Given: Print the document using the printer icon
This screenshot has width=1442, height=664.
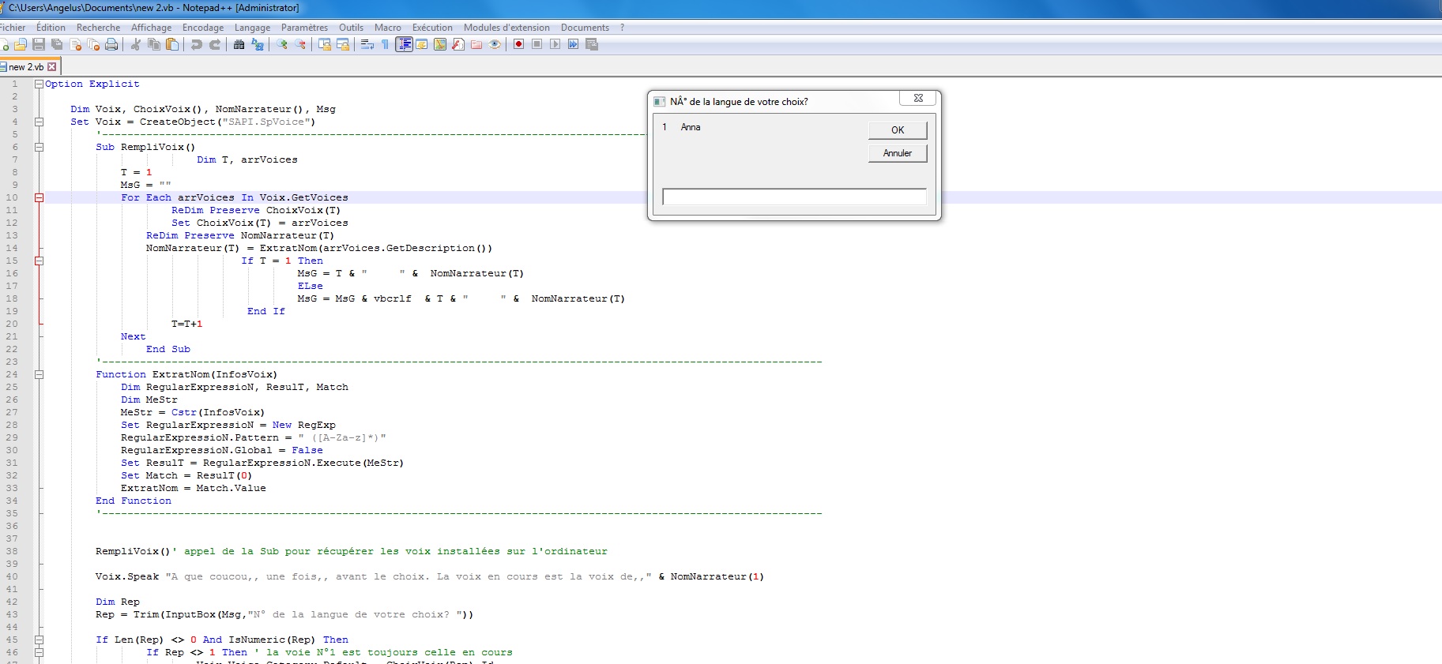Looking at the screenshot, I should click(111, 44).
